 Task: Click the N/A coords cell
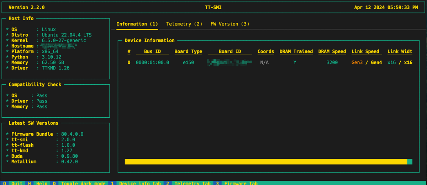click(264, 62)
